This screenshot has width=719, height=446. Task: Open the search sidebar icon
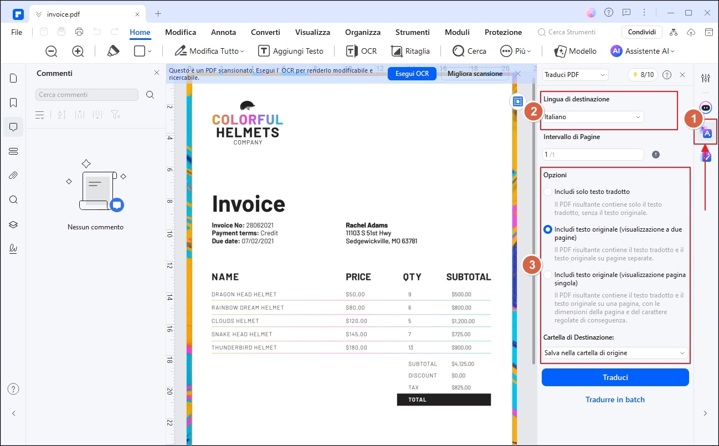tap(13, 200)
